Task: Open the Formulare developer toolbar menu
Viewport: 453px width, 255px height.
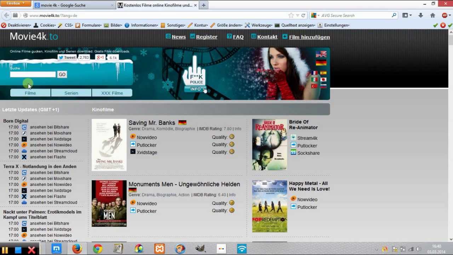Action: pyautogui.click(x=89, y=25)
